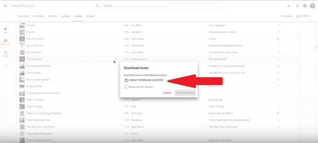The height and width of the screenshot is (143, 318).
Task: Open album Time Stands Still
Action: [x=217, y=59]
